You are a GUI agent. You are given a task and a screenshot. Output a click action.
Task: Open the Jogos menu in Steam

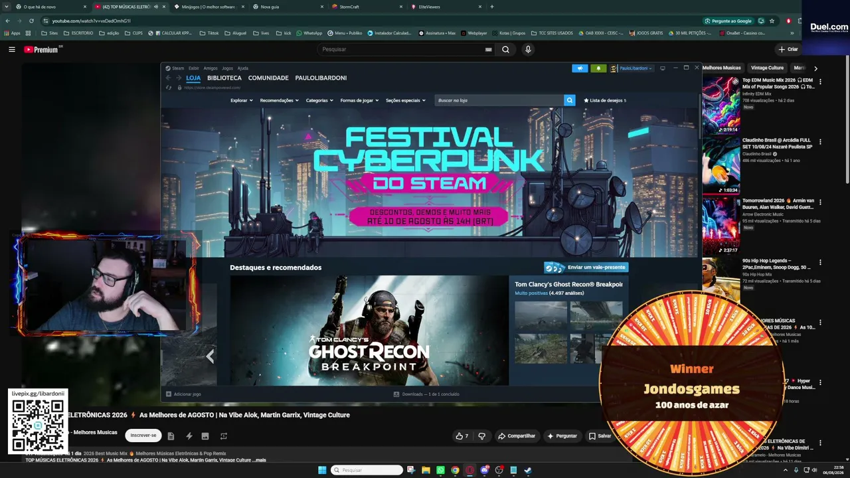click(x=227, y=68)
